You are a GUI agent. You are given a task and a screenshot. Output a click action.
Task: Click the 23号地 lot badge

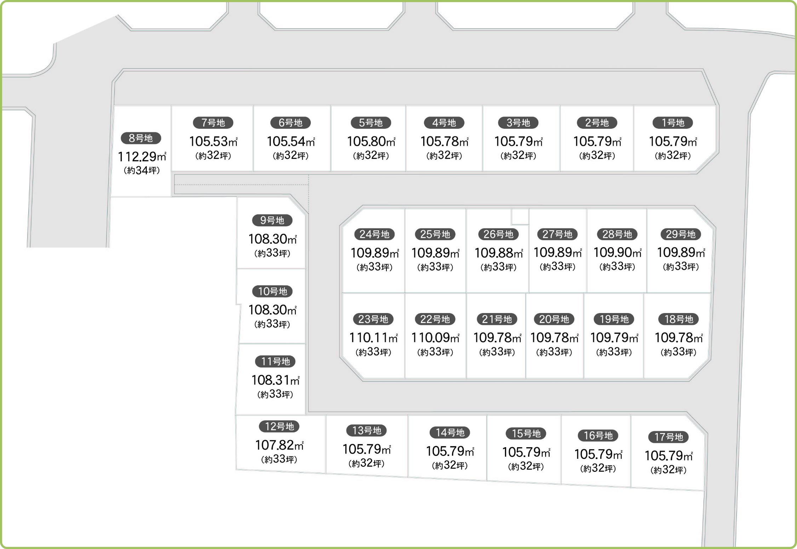coord(373,319)
